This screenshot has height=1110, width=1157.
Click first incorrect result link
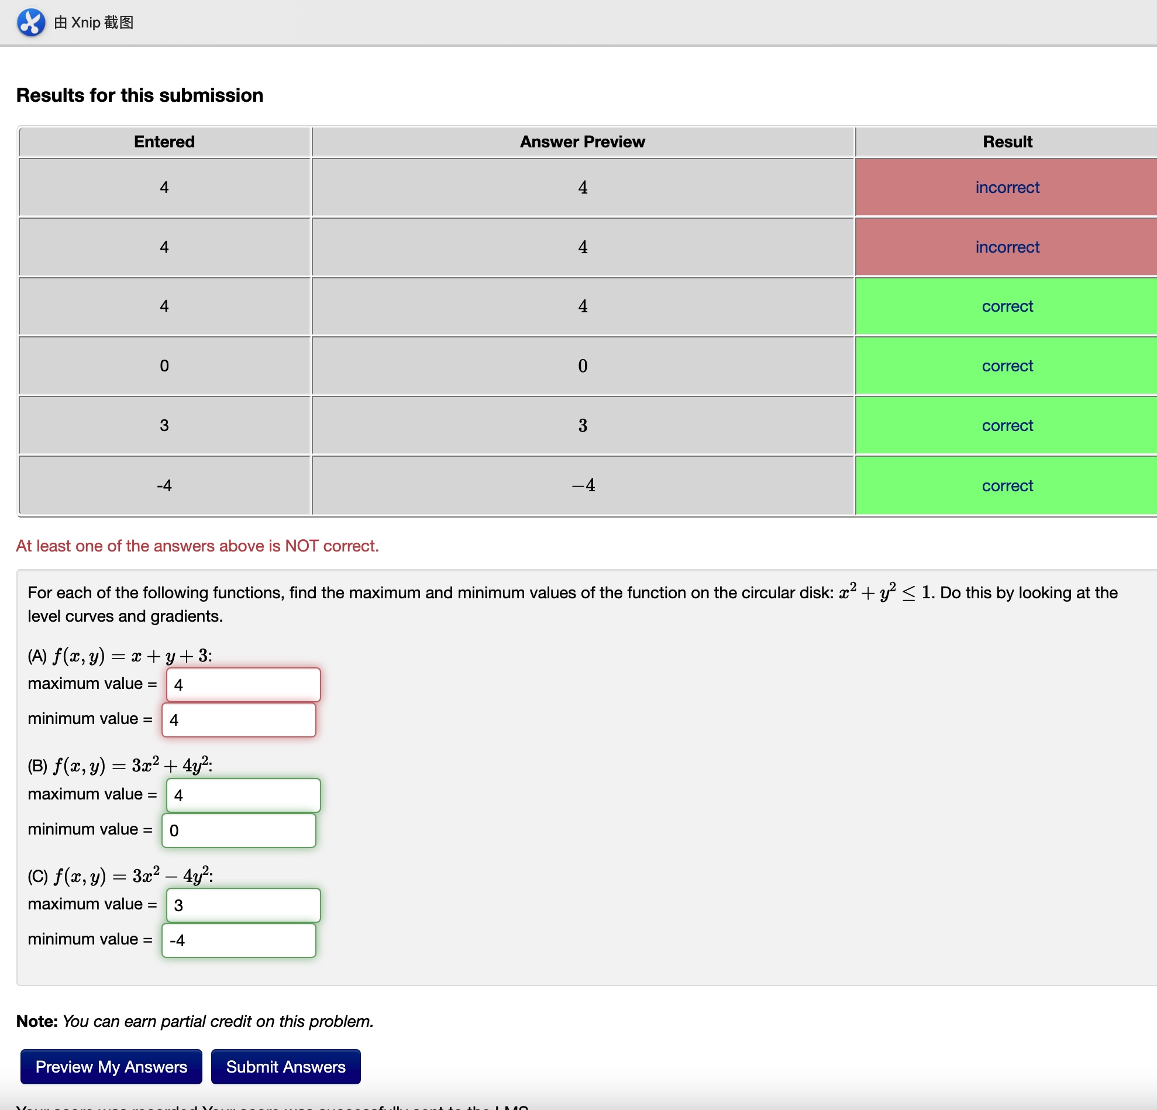point(1007,188)
